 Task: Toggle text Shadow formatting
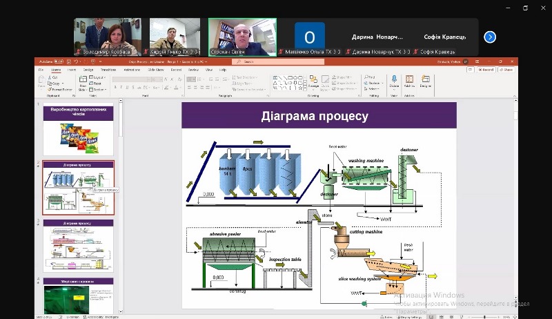click(133, 87)
